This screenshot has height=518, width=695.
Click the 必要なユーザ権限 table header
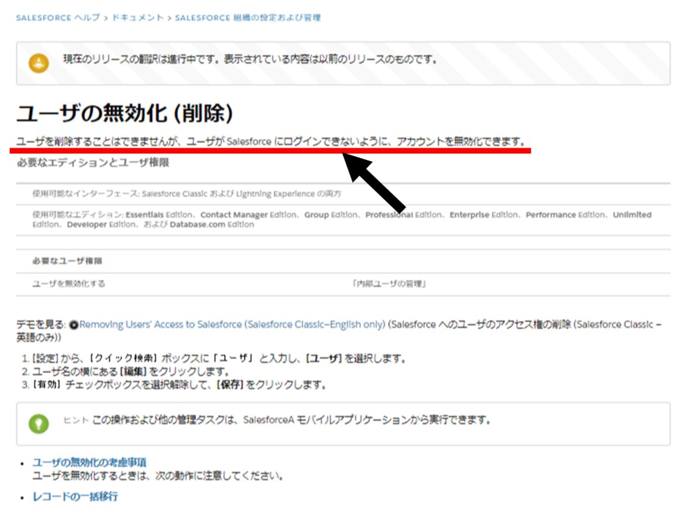(68, 262)
